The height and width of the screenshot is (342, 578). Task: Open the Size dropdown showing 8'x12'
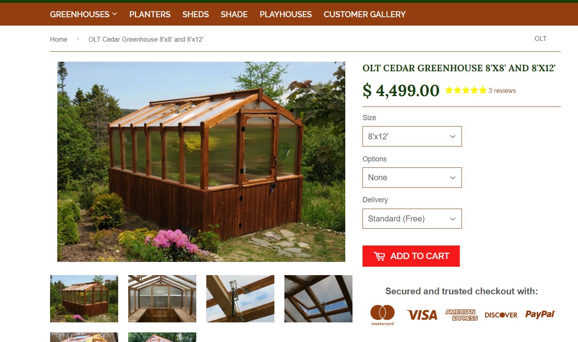[x=412, y=136]
